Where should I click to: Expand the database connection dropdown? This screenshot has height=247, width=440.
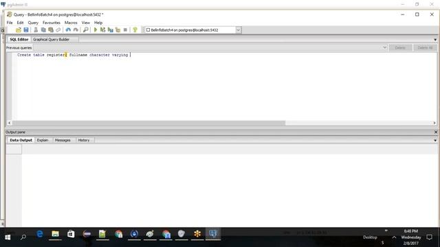tap(239, 30)
